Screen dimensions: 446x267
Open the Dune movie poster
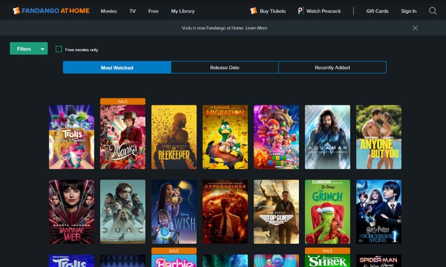123,211
